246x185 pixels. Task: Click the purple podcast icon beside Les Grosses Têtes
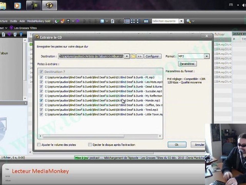coord(11,28)
